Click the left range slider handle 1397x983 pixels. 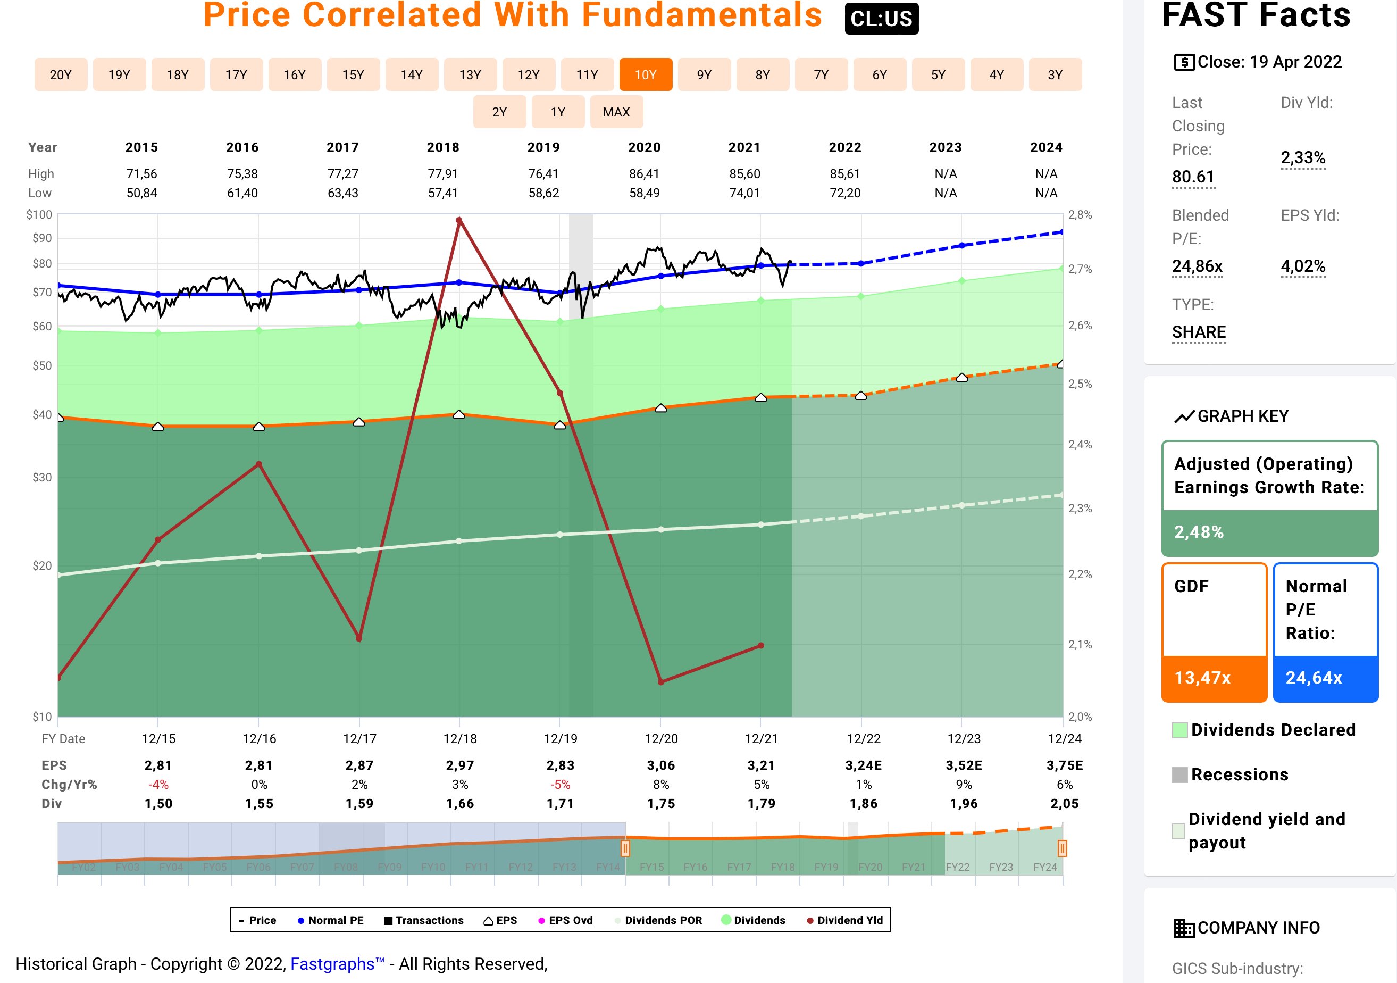point(625,848)
